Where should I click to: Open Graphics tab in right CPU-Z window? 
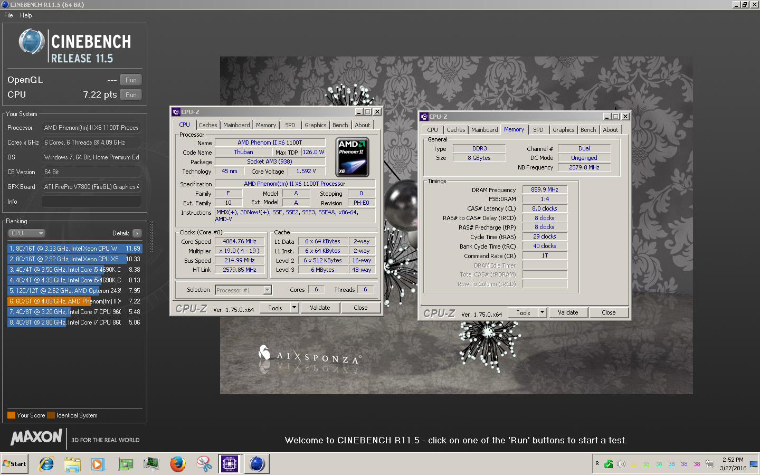point(564,130)
